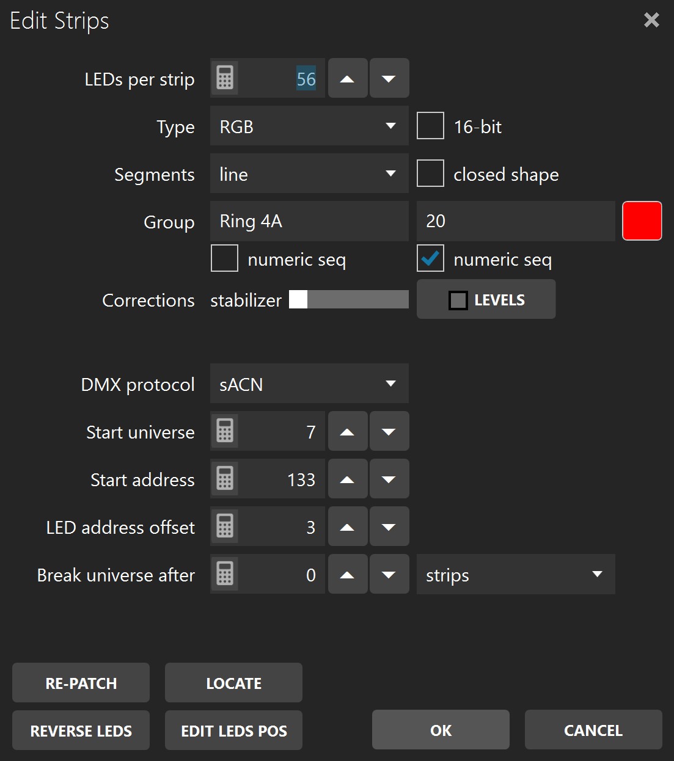This screenshot has width=674, height=761.
Task: Open the Segments dropdown showing line
Action: coord(309,173)
